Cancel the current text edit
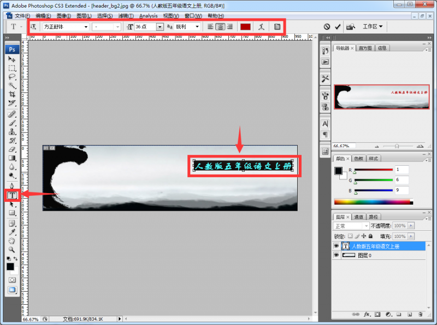Screen dimensions: 437x325 327,27
